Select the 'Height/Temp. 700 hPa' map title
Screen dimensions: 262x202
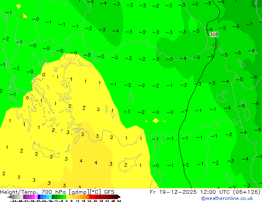point(33,192)
